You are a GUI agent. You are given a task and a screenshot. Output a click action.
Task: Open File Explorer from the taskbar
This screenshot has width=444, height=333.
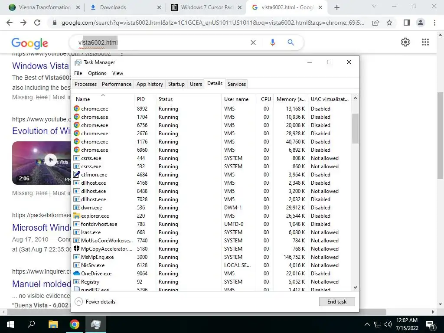(x=53, y=324)
